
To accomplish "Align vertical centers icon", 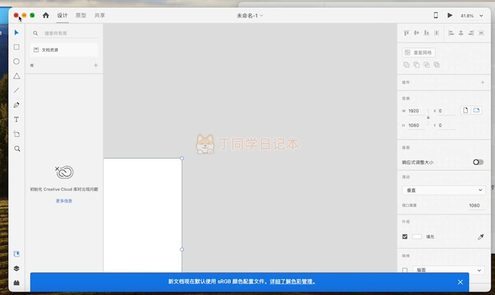I will tap(417, 33).
